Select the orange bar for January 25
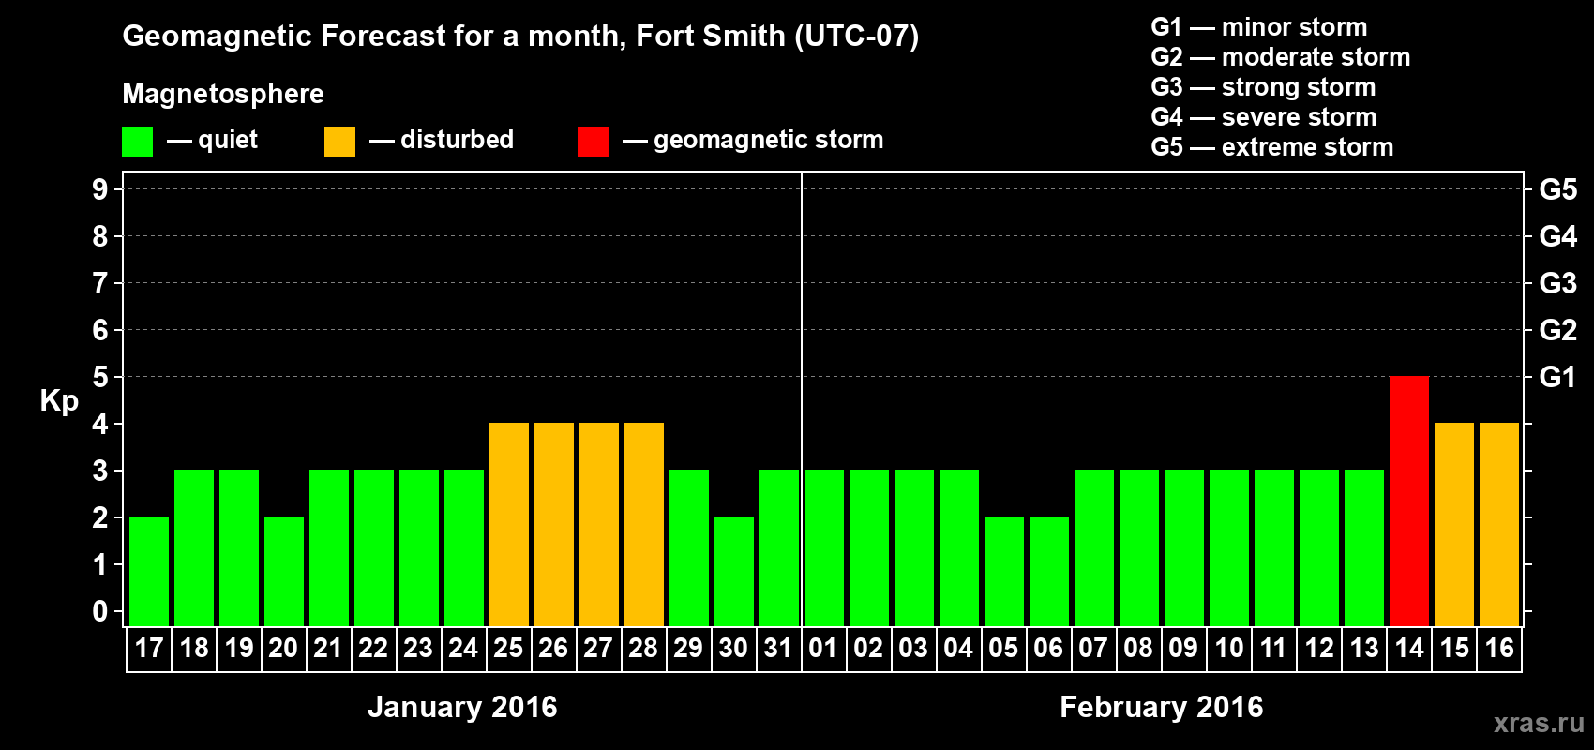Image resolution: width=1594 pixels, height=750 pixels. click(509, 524)
